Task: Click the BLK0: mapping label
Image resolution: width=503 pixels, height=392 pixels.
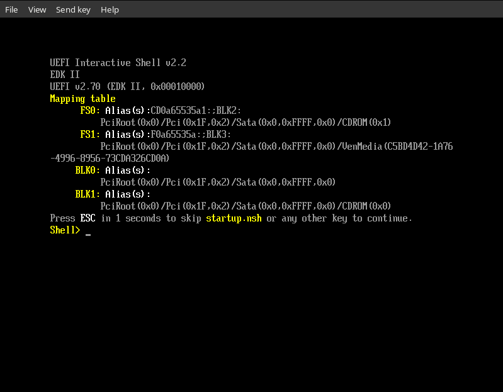Action: coord(88,171)
